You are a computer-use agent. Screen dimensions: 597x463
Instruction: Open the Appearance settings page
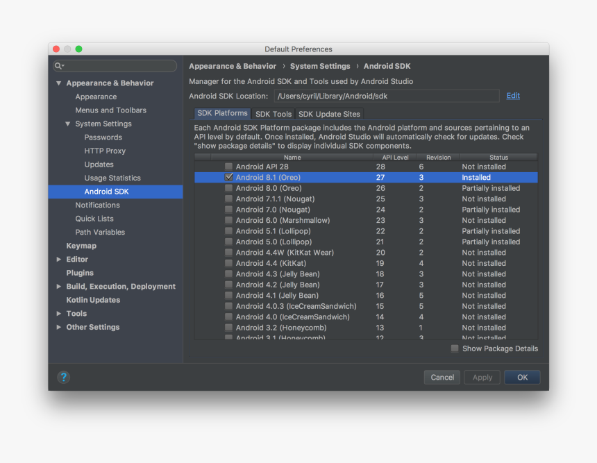[96, 96]
